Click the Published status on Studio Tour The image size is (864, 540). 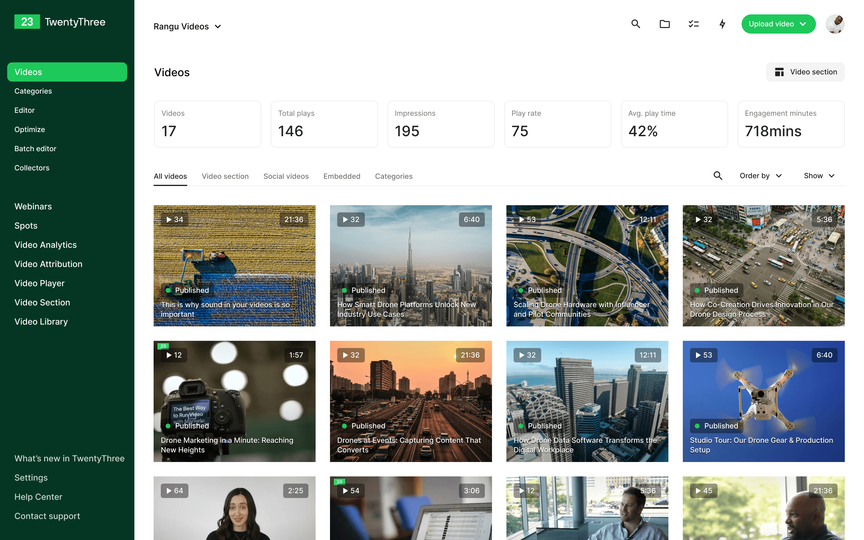(716, 426)
